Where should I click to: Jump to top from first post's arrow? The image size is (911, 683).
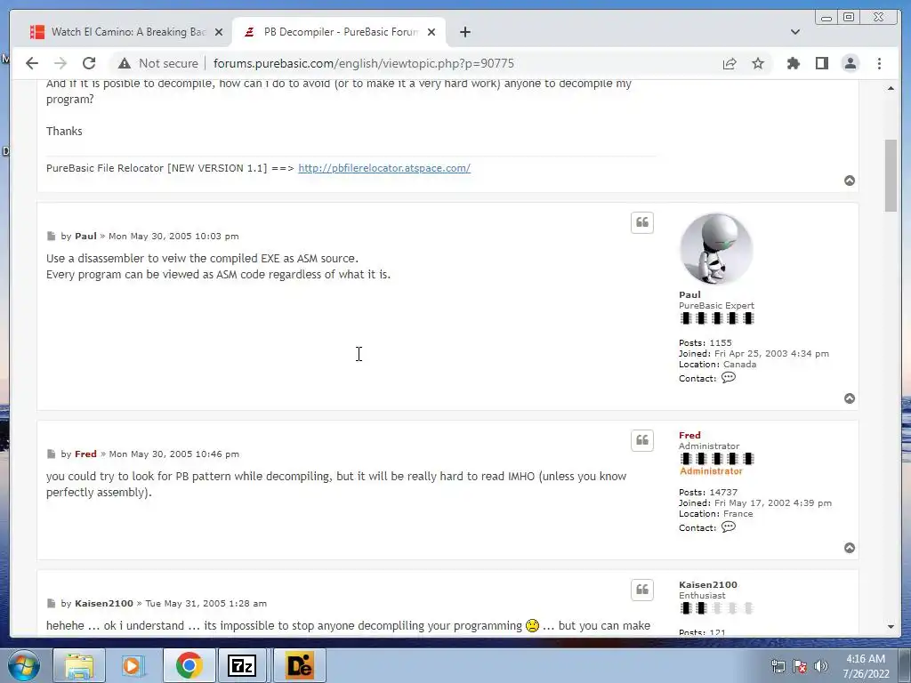point(850,181)
